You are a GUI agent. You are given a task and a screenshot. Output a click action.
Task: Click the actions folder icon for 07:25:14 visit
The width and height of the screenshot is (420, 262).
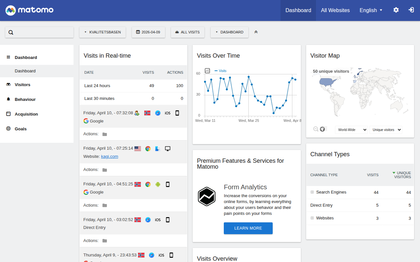pyautogui.click(x=105, y=170)
